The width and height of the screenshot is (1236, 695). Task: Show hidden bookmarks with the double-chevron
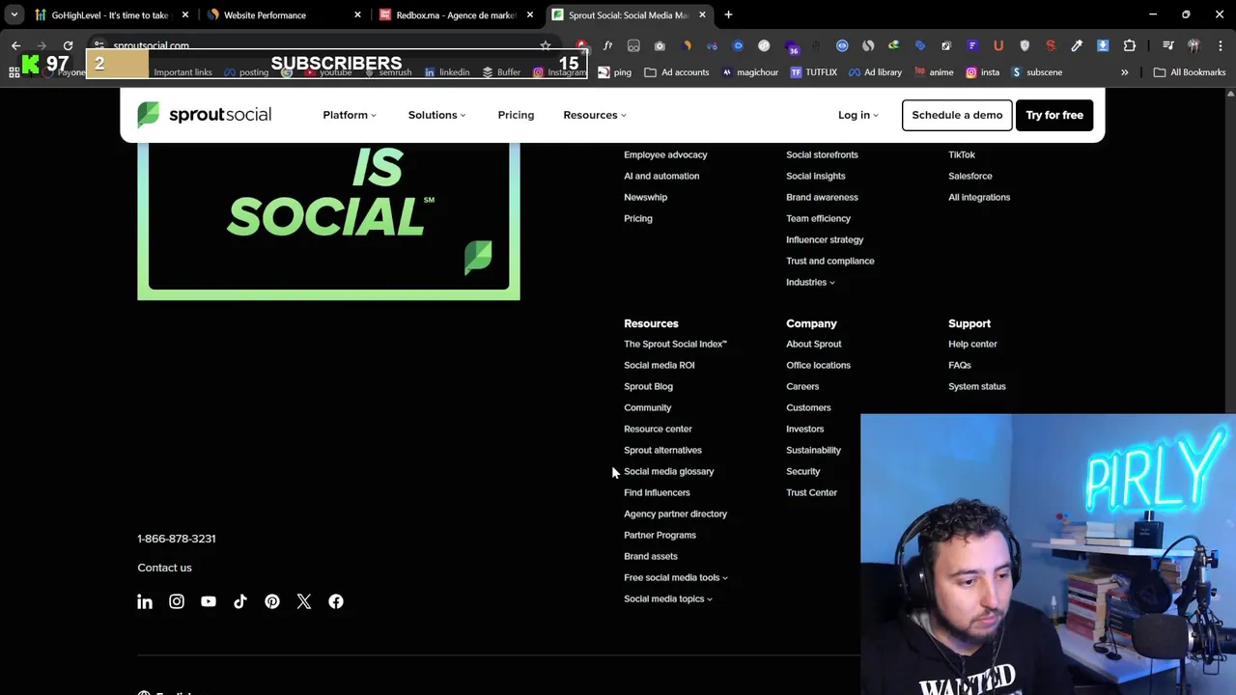[1124, 72]
